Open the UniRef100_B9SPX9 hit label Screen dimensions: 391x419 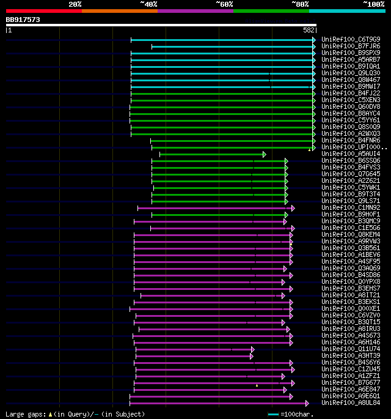point(351,53)
